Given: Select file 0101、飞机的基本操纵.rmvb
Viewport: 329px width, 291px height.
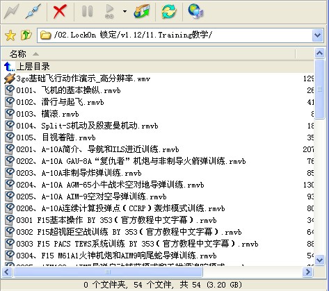Looking at the screenshot, I should pos(68,90).
